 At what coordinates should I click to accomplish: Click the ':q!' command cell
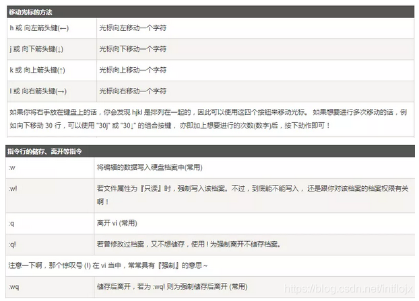click(50, 245)
